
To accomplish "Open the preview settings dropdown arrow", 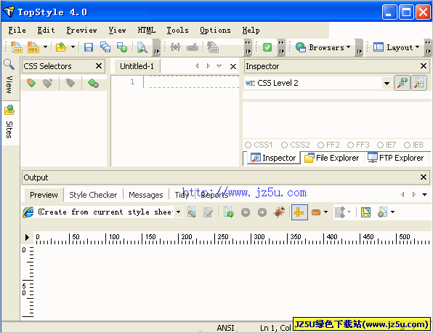I will click(392, 212).
